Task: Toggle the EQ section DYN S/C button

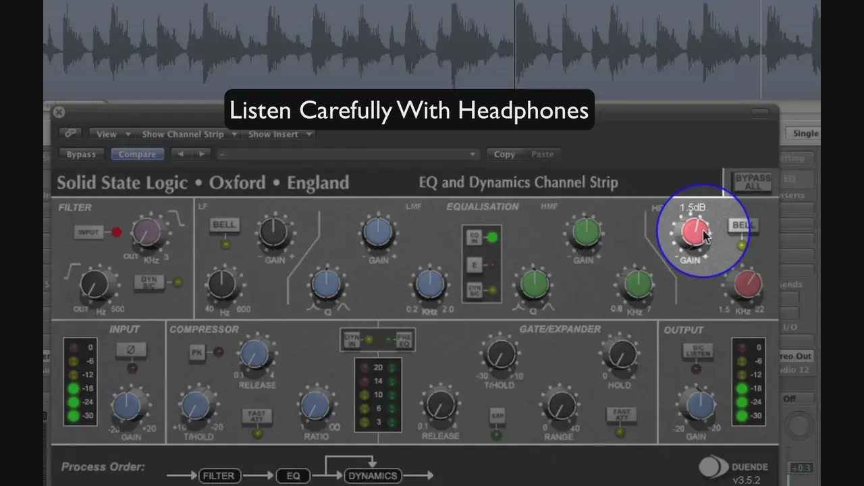Action: point(474,291)
